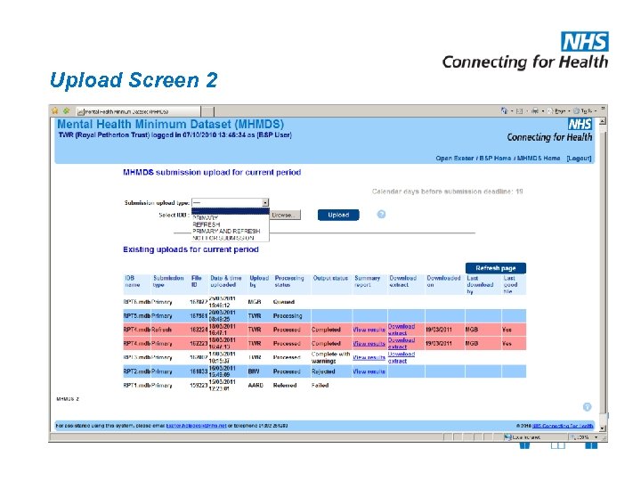This screenshot has height=481, width=641.
Task: Click View results for RPT2.mdb row
Action: pos(369,371)
